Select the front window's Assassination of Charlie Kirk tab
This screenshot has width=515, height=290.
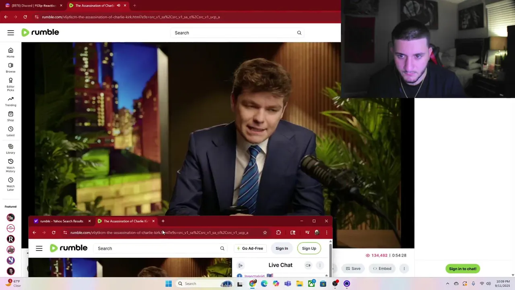(x=126, y=221)
